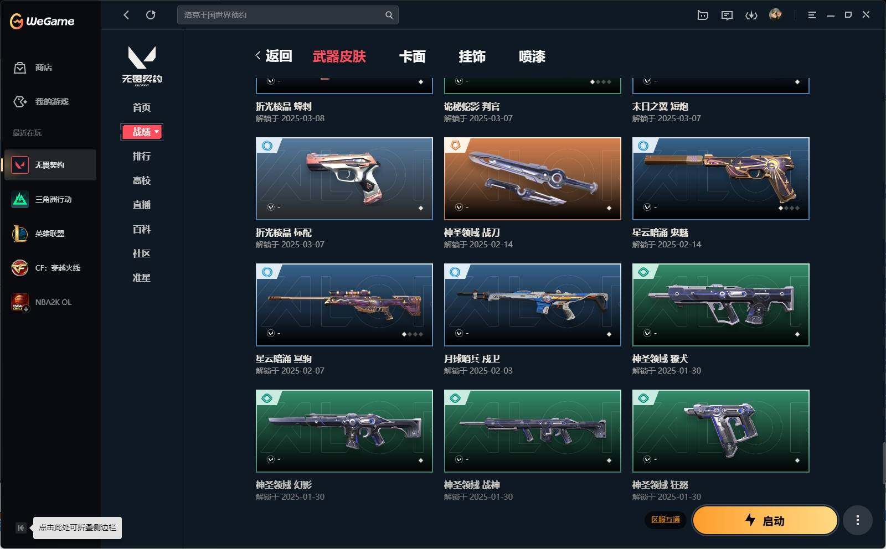Click the 启动 launch button
The width and height of the screenshot is (886, 549).
(x=765, y=520)
